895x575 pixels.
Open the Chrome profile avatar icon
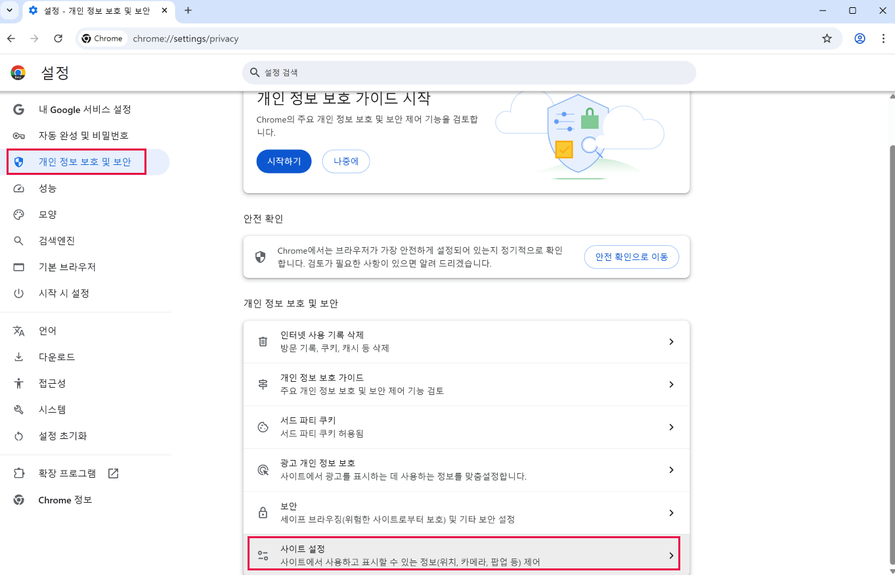(x=860, y=39)
